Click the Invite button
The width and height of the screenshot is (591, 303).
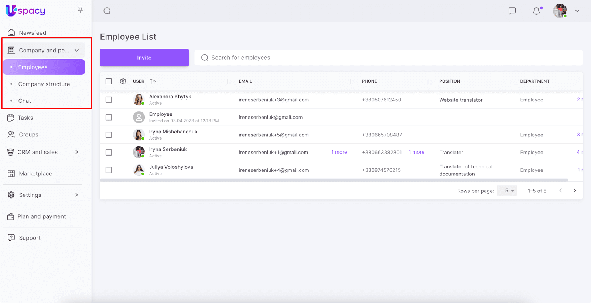pos(144,58)
